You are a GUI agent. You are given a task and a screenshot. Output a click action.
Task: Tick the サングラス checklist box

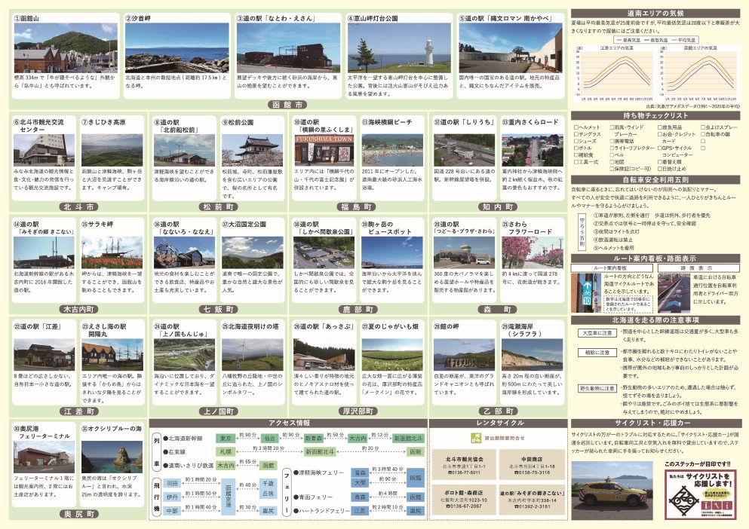click(577, 134)
